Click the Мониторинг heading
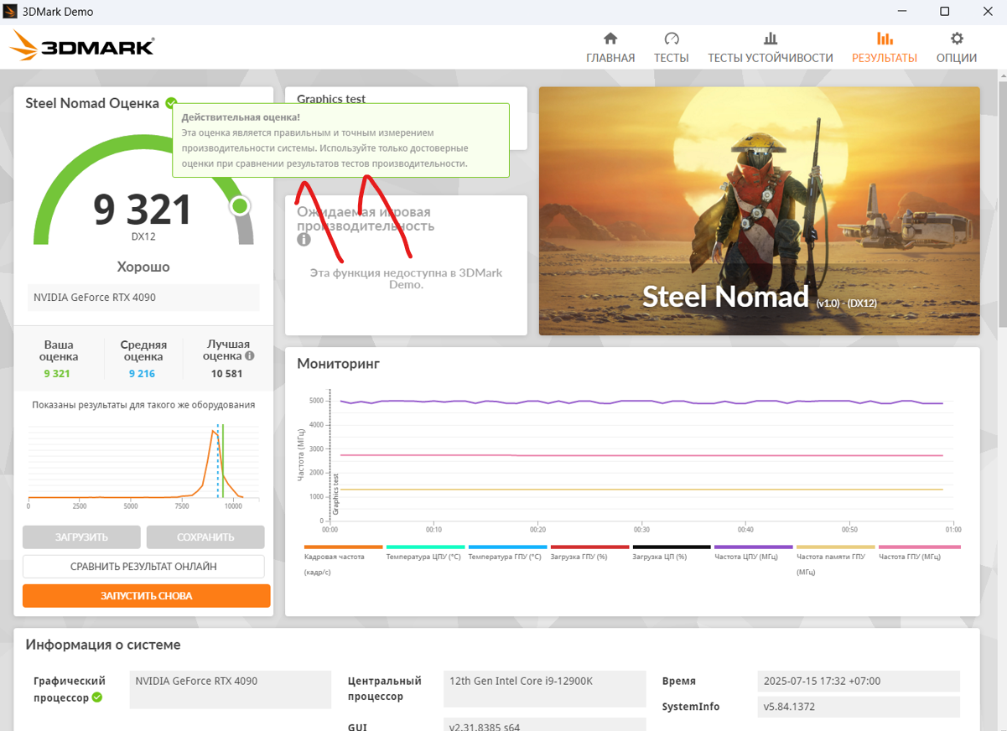This screenshot has height=731, width=1007. [338, 363]
